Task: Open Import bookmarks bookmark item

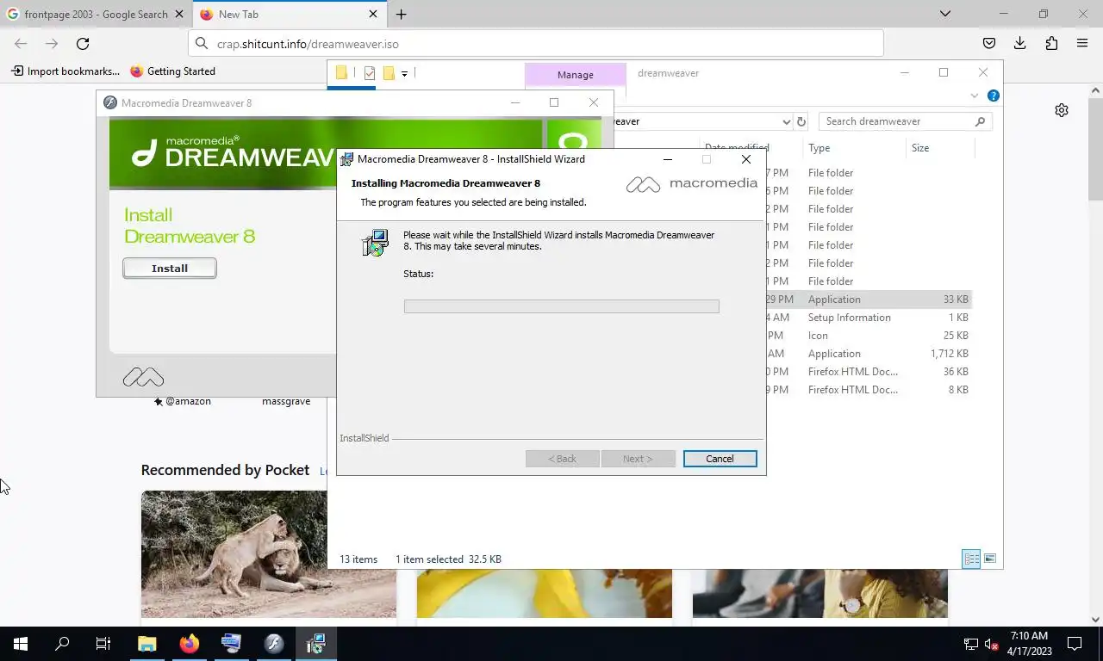Action: (65, 71)
